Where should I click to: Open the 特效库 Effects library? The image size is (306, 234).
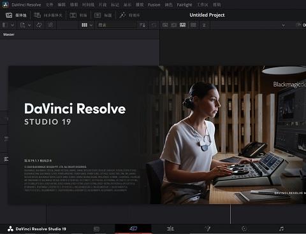[x=129, y=15]
